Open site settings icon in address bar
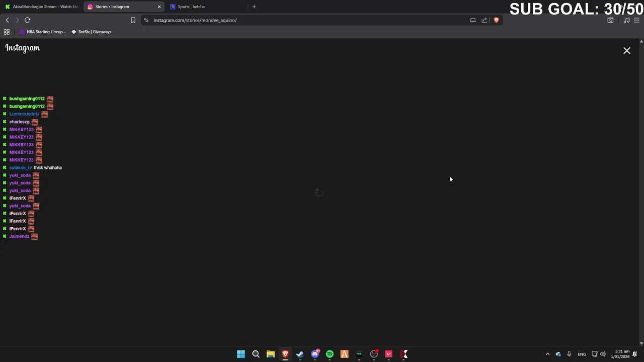The width and height of the screenshot is (644, 362). click(x=146, y=20)
